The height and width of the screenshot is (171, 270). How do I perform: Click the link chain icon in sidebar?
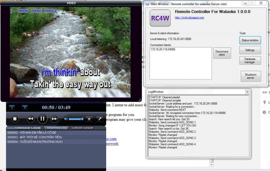tap(265, 92)
